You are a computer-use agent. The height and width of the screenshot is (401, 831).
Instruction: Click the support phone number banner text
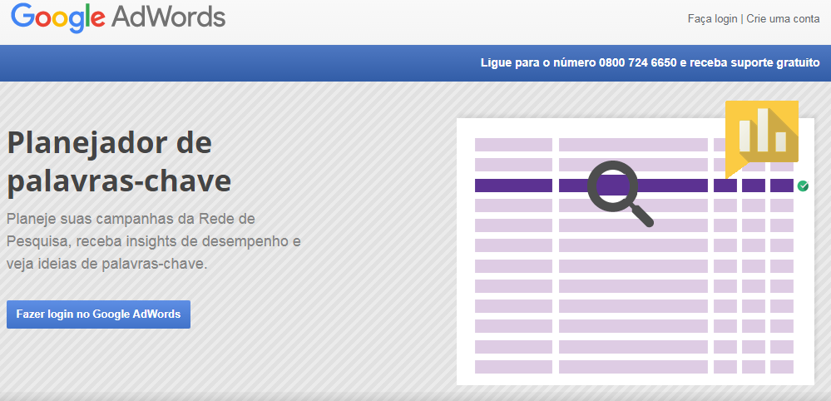650,62
